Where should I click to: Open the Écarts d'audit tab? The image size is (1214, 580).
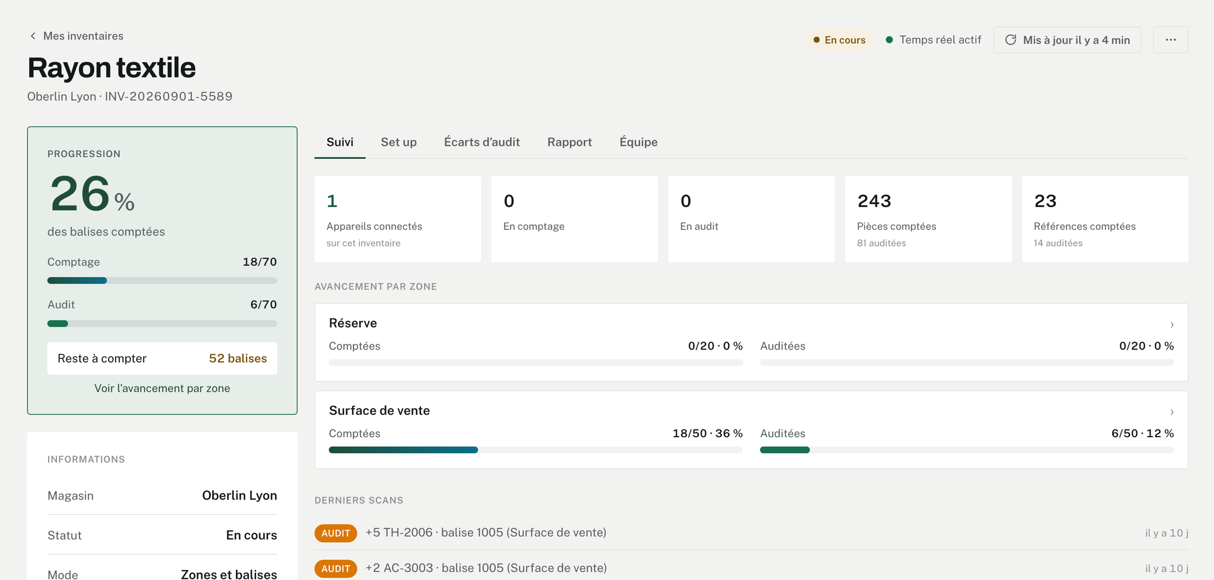[482, 142]
